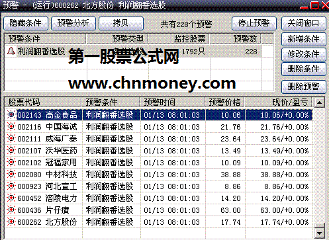Screen dimensions: 329x240
Task: Sort by 股票代码 column header
Action: (x=43, y=102)
